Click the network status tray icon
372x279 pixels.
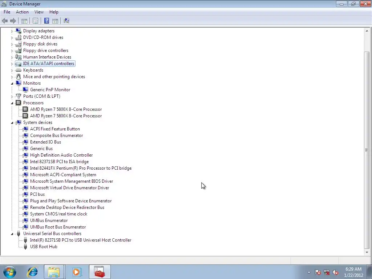pos(327,272)
